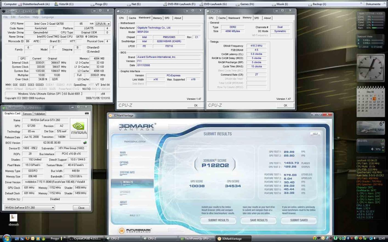The height and width of the screenshot is (242, 388).
Task: Click the GPU-Z Name field GeForce GTX 260
Action: (45, 120)
